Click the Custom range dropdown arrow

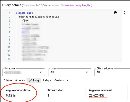pos(67,80)
